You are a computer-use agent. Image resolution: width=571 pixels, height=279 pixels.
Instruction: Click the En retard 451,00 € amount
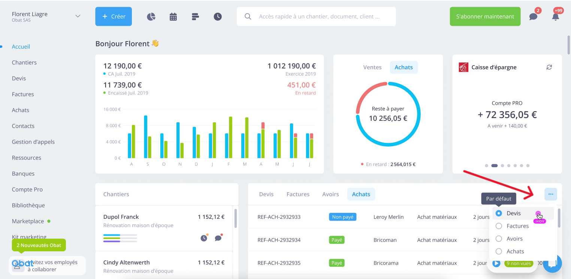[301, 85]
